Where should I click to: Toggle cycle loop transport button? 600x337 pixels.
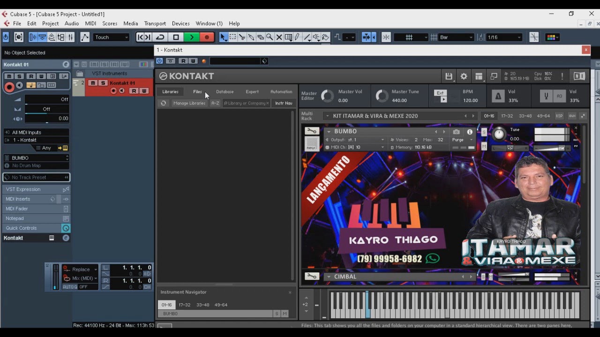(160, 37)
